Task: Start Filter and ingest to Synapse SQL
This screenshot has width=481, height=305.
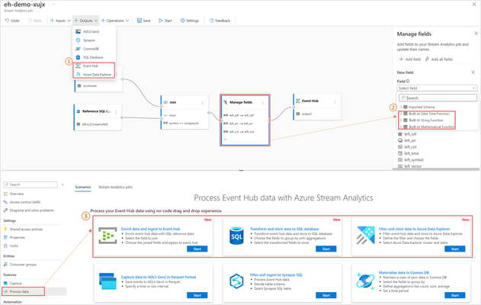Action: click(326, 295)
